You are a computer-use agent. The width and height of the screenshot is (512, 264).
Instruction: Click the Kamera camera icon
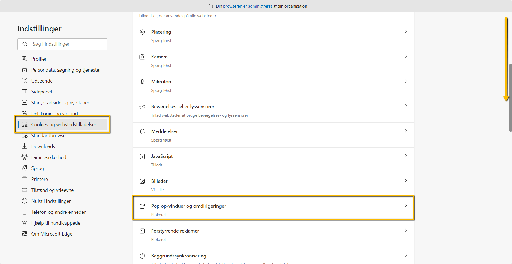[142, 57]
